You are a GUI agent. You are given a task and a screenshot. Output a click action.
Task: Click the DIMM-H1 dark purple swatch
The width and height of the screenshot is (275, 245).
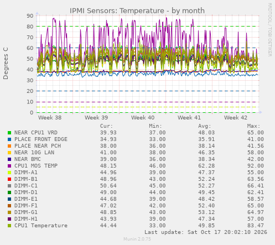[x=9, y=219]
